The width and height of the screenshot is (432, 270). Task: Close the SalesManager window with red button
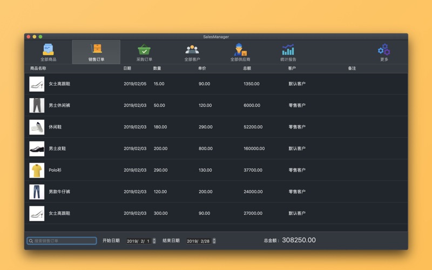(x=29, y=37)
